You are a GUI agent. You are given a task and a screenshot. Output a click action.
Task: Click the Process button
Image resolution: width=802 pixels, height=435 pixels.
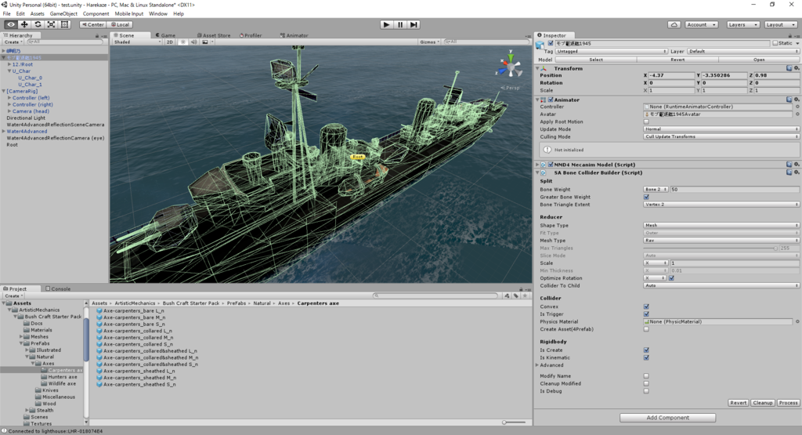click(788, 403)
